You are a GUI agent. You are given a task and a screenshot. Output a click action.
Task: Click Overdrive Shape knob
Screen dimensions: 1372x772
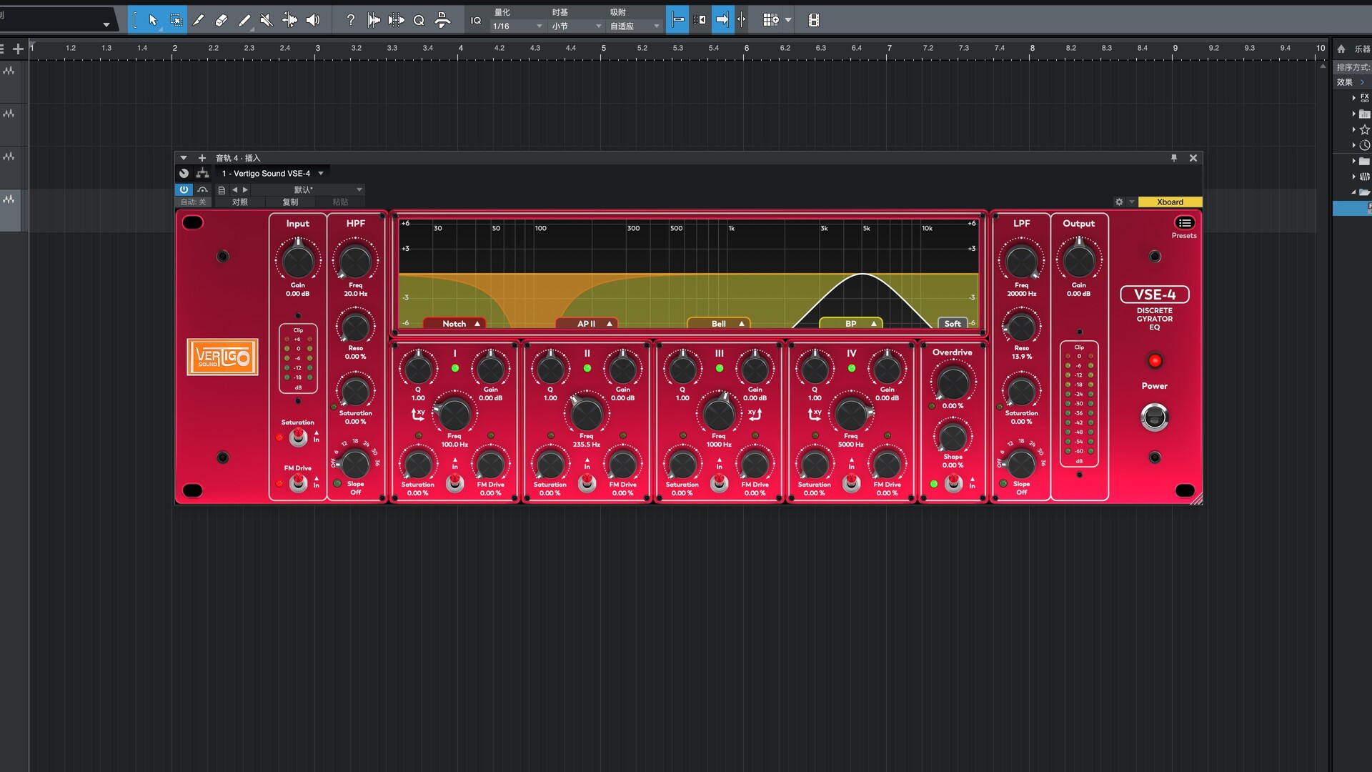(953, 437)
